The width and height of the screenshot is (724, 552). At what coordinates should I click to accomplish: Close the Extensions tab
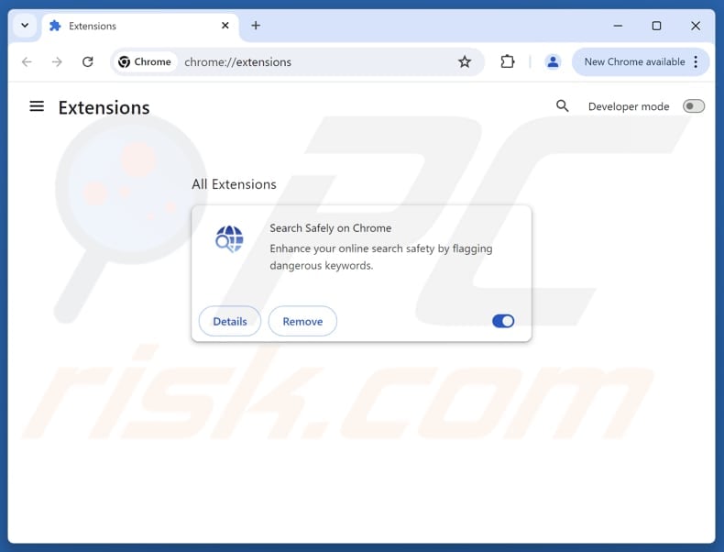[x=225, y=26]
